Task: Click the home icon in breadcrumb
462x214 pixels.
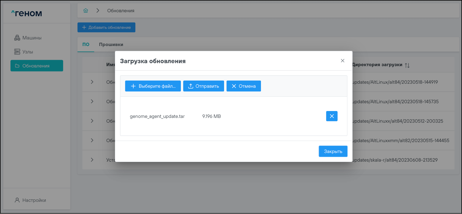Action: pyautogui.click(x=86, y=11)
